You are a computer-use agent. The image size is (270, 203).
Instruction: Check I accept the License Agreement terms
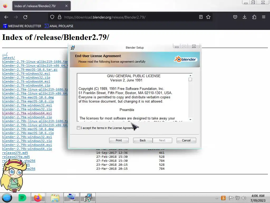(x=78, y=128)
